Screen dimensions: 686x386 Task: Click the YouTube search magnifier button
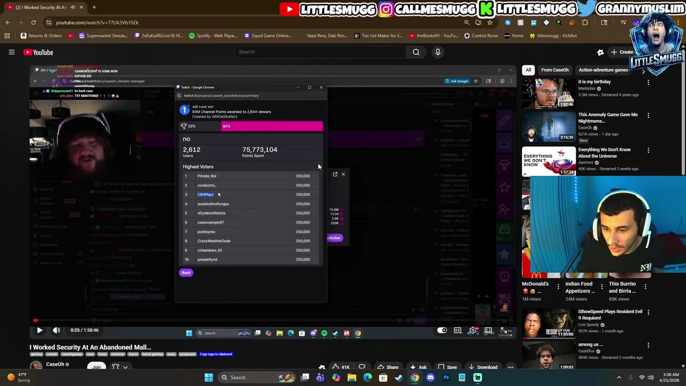(x=416, y=52)
